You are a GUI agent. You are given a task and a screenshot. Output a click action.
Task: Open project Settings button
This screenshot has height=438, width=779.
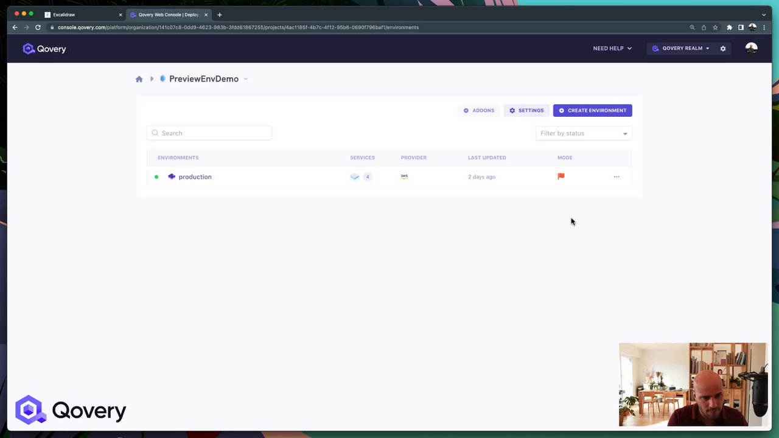526,111
